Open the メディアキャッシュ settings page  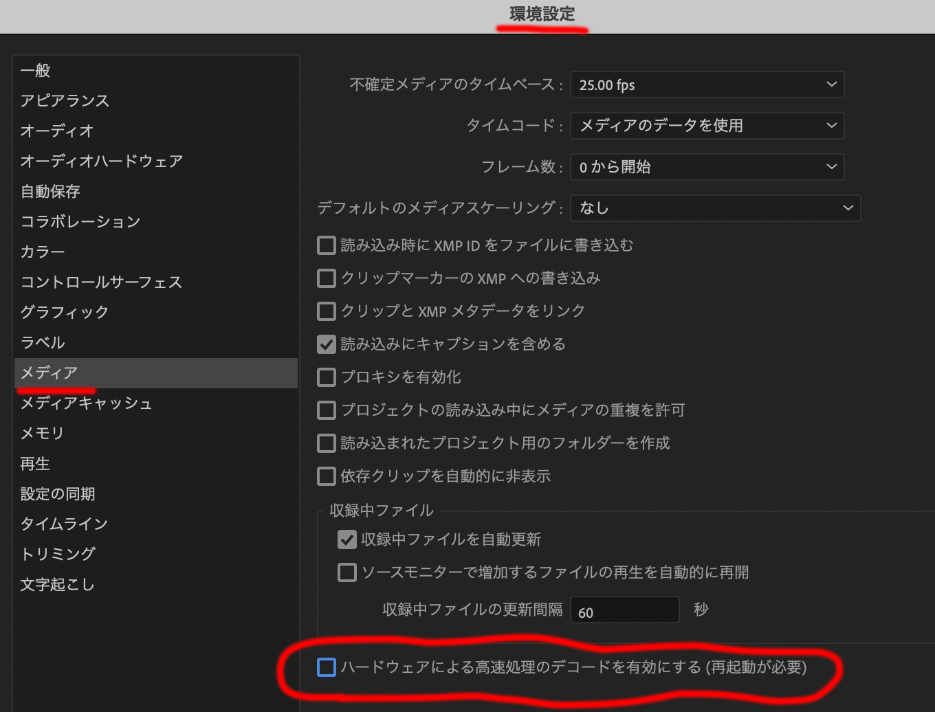tap(86, 403)
